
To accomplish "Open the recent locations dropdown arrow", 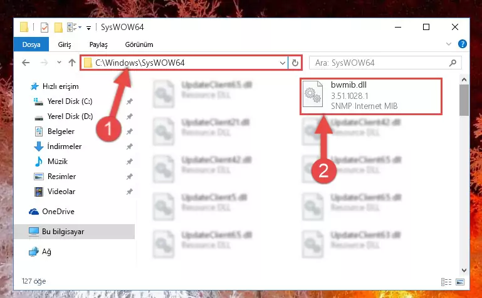I will point(59,63).
